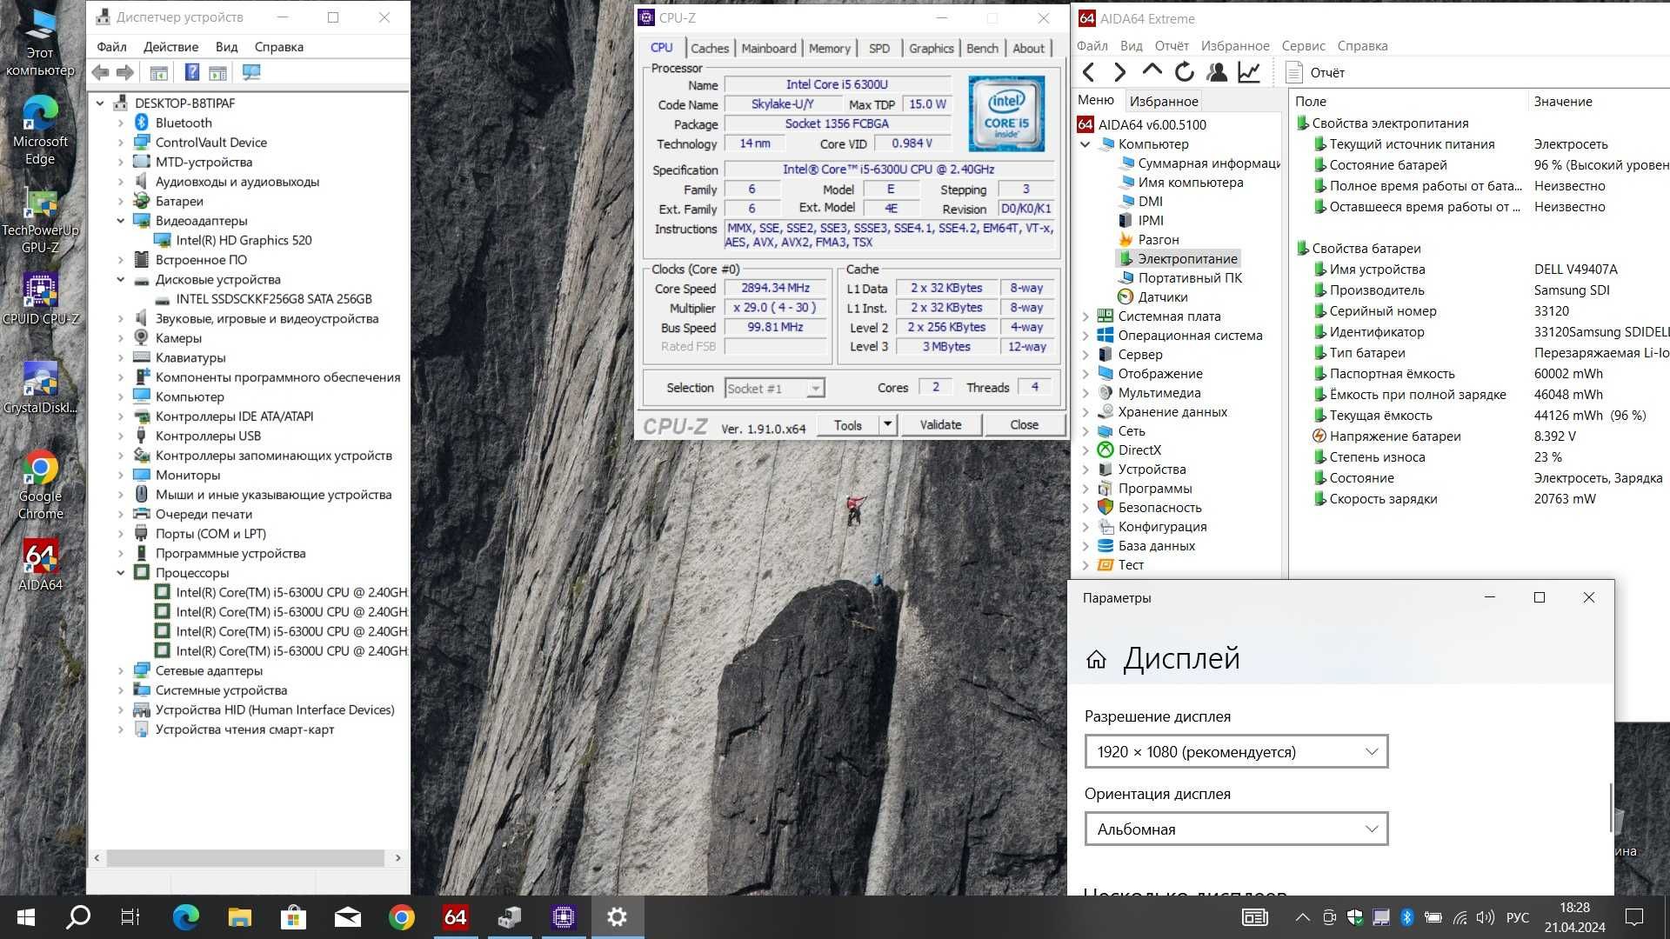This screenshot has width=1670, height=939.
Task: Click CPU-Z Close button
Action: point(1024,424)
